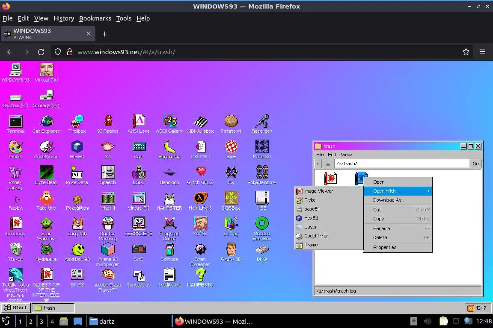Screen dimensions: 493x328
Task: Open Virtual PC icon
Action: [139, 201]
